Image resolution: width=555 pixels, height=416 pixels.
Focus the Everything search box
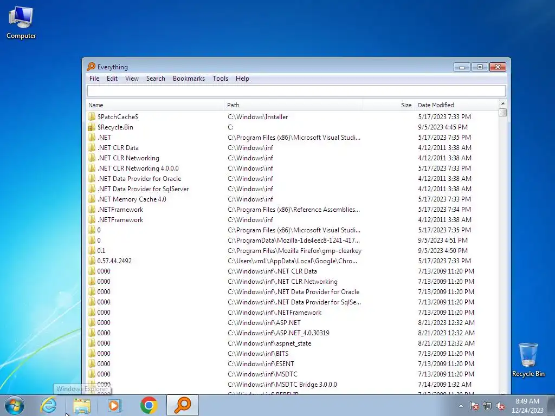pyautogui.click(x=296, y=91)
